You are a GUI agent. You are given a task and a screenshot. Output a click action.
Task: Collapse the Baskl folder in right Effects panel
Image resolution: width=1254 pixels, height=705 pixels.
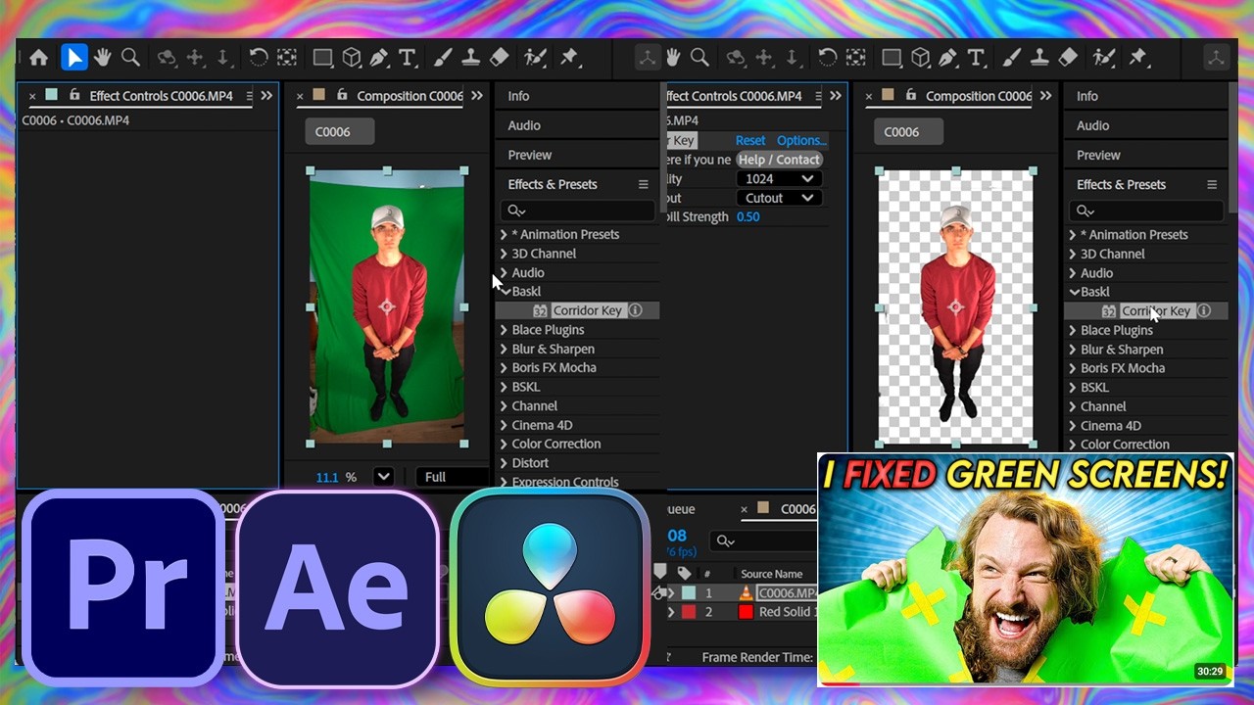tap(1074, 292)
